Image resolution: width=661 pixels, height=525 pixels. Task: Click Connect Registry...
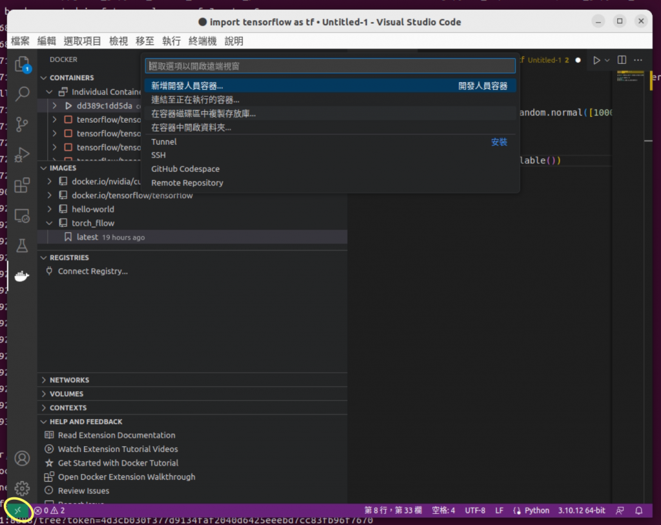[x=93, y=271]
